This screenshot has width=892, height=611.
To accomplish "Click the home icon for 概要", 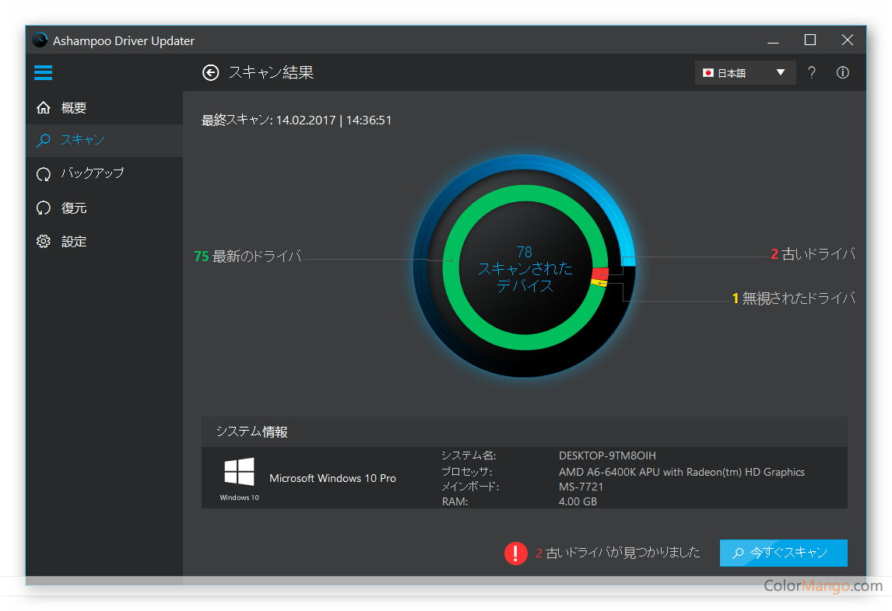I will tap(44, 108).
